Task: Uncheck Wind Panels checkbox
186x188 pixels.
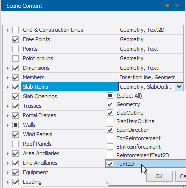Action: point(15,135)
